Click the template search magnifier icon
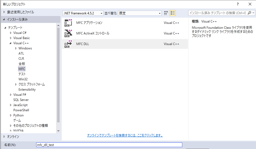The height and width of the screenshot is (149, 256). point(249,13)
